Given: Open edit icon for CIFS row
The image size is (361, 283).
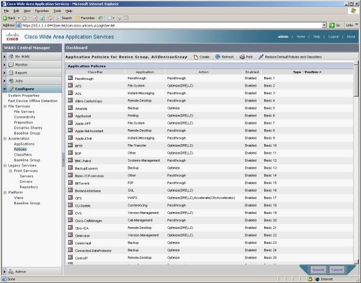Looking at the screenshot, I should (x=70, y=198).
